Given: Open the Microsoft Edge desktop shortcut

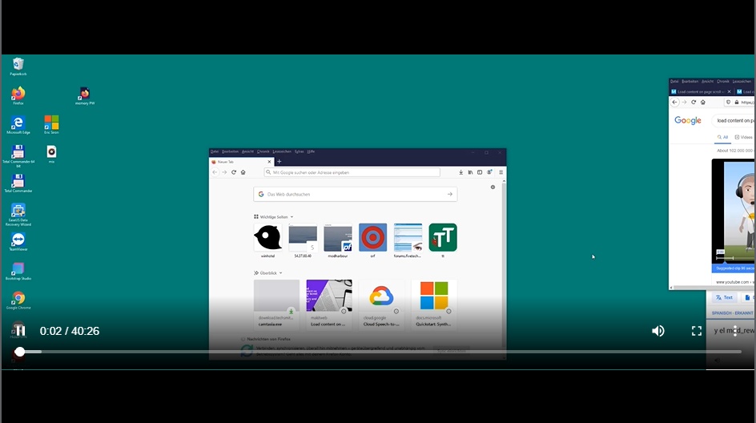Looking at the screenshot, I should point(18,125).
